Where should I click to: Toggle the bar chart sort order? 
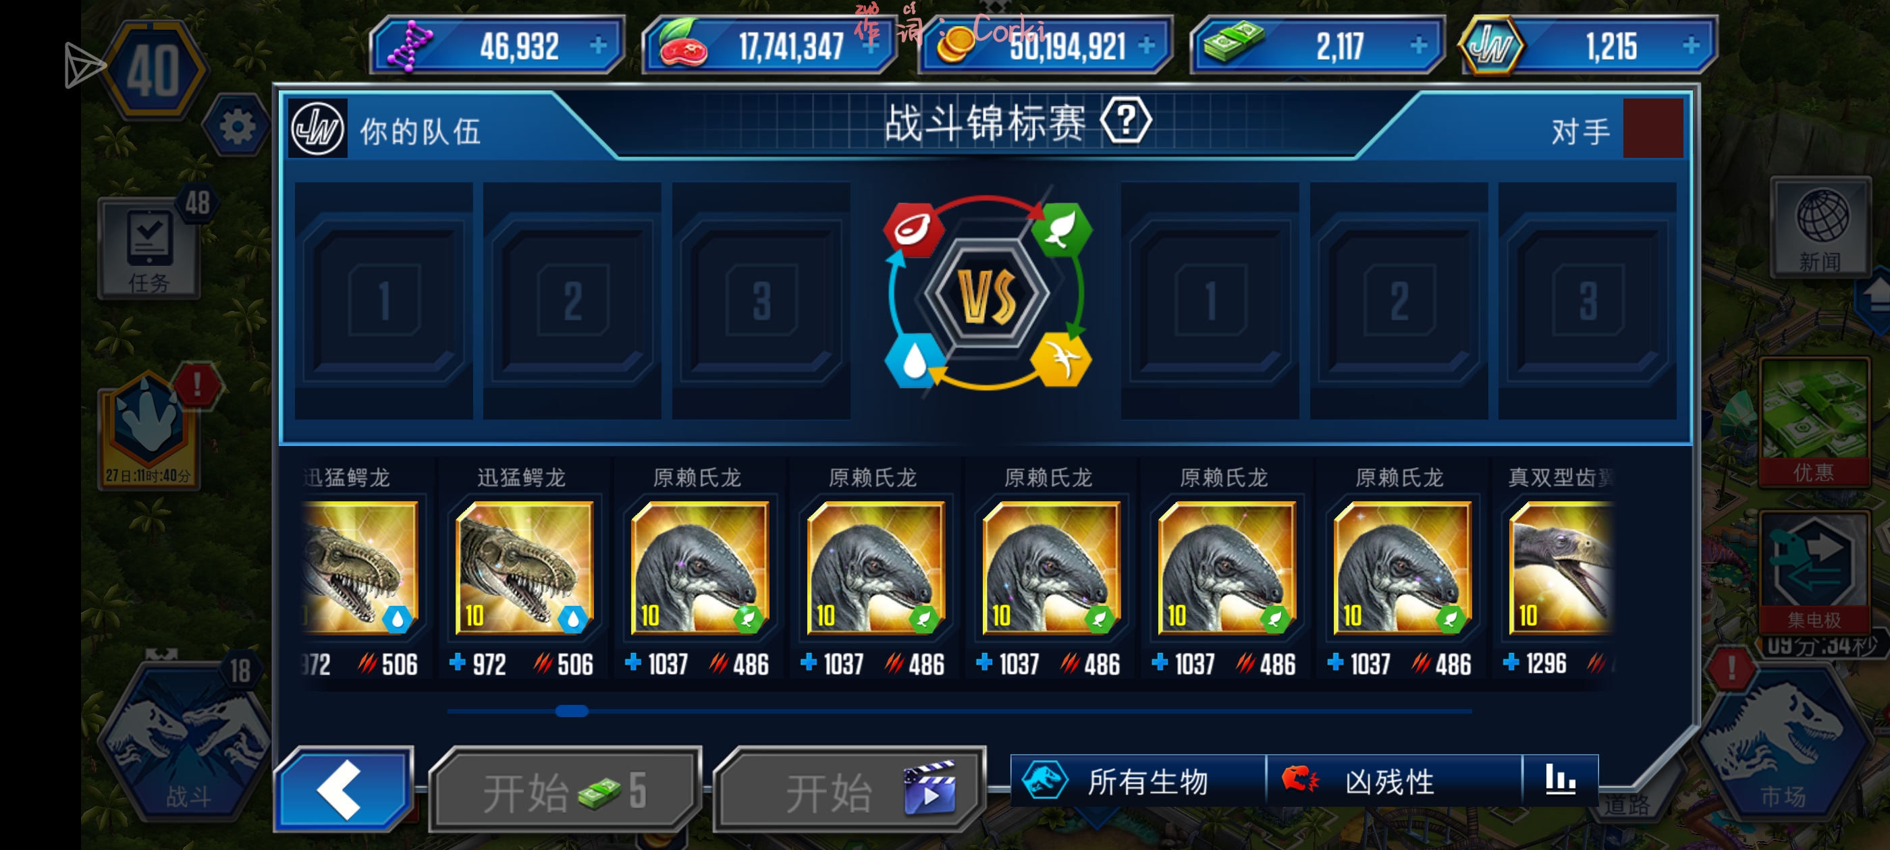[x=1561, y=781]
